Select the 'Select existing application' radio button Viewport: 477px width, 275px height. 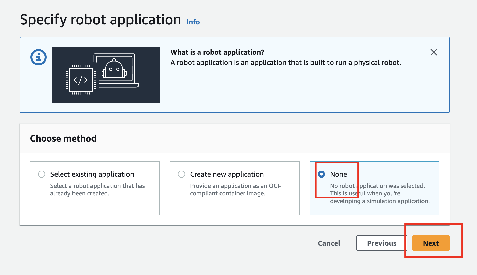click(42, 174)
